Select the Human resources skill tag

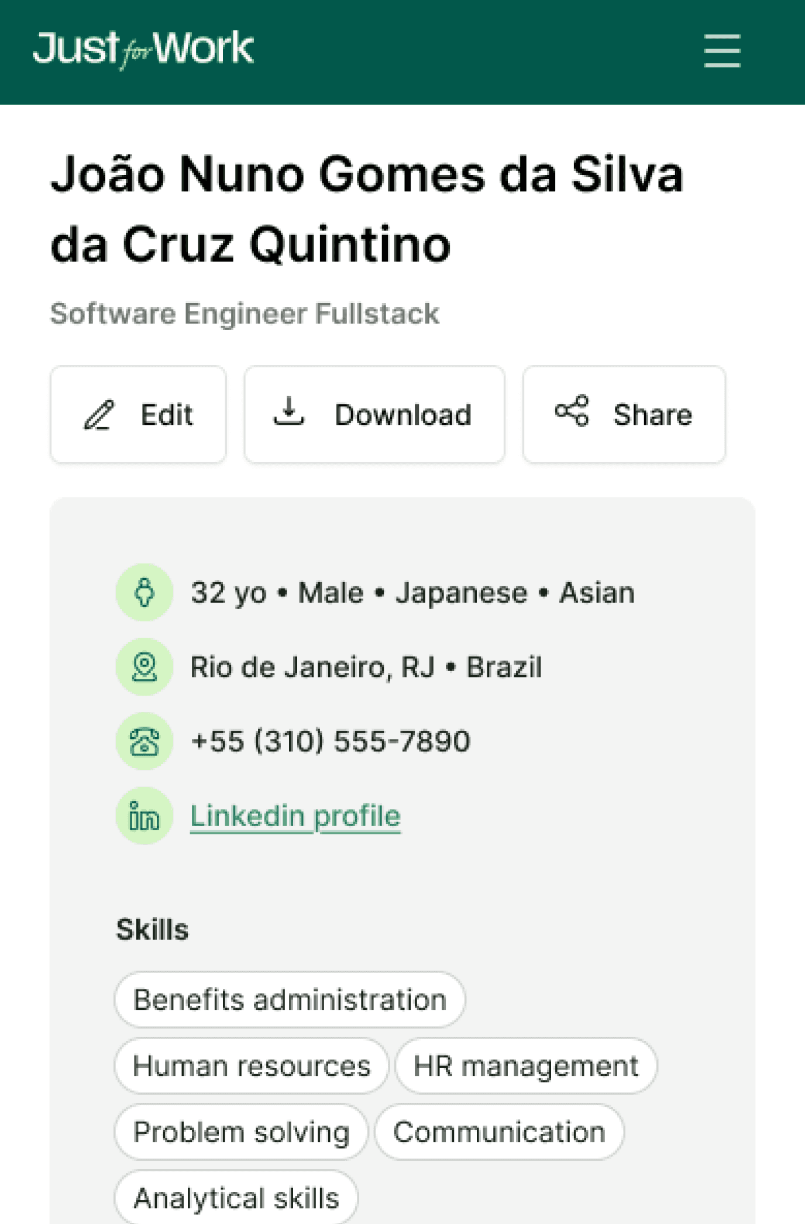pos(252,1065)
